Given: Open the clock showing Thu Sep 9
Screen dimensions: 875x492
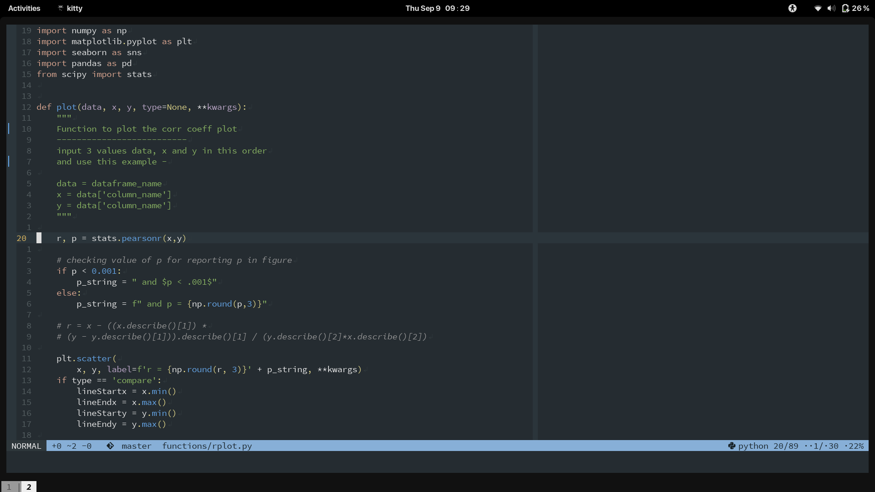Looking at the screenshot, I should click(x=437, y=8).
